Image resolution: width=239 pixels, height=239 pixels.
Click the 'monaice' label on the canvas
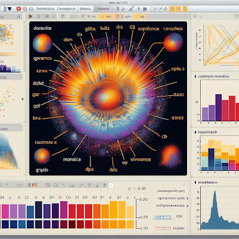72,160
